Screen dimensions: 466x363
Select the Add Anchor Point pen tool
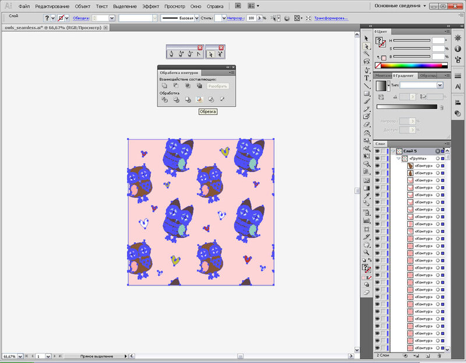pyautogui.click(x=181, y=54)
